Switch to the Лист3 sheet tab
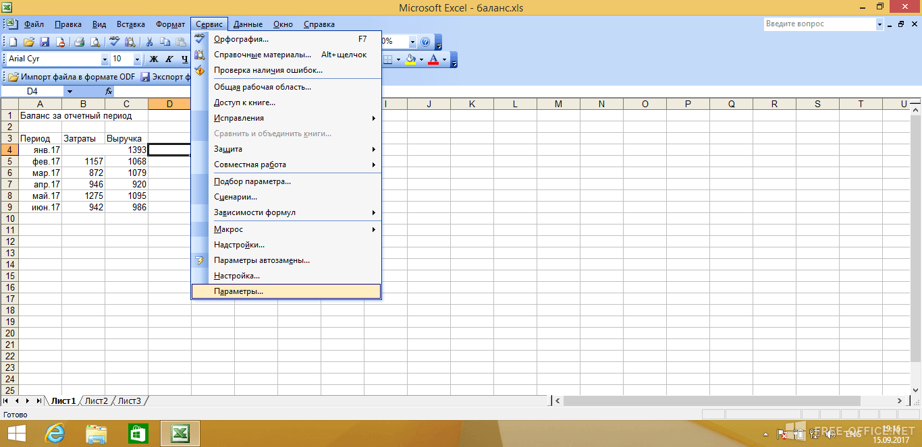Screen dimensions: 922x447 pyautogui.click(x=130, y=400)
